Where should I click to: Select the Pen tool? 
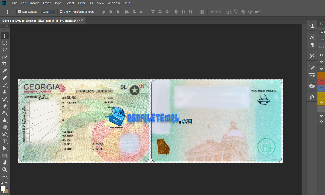(x=5, y=134)
